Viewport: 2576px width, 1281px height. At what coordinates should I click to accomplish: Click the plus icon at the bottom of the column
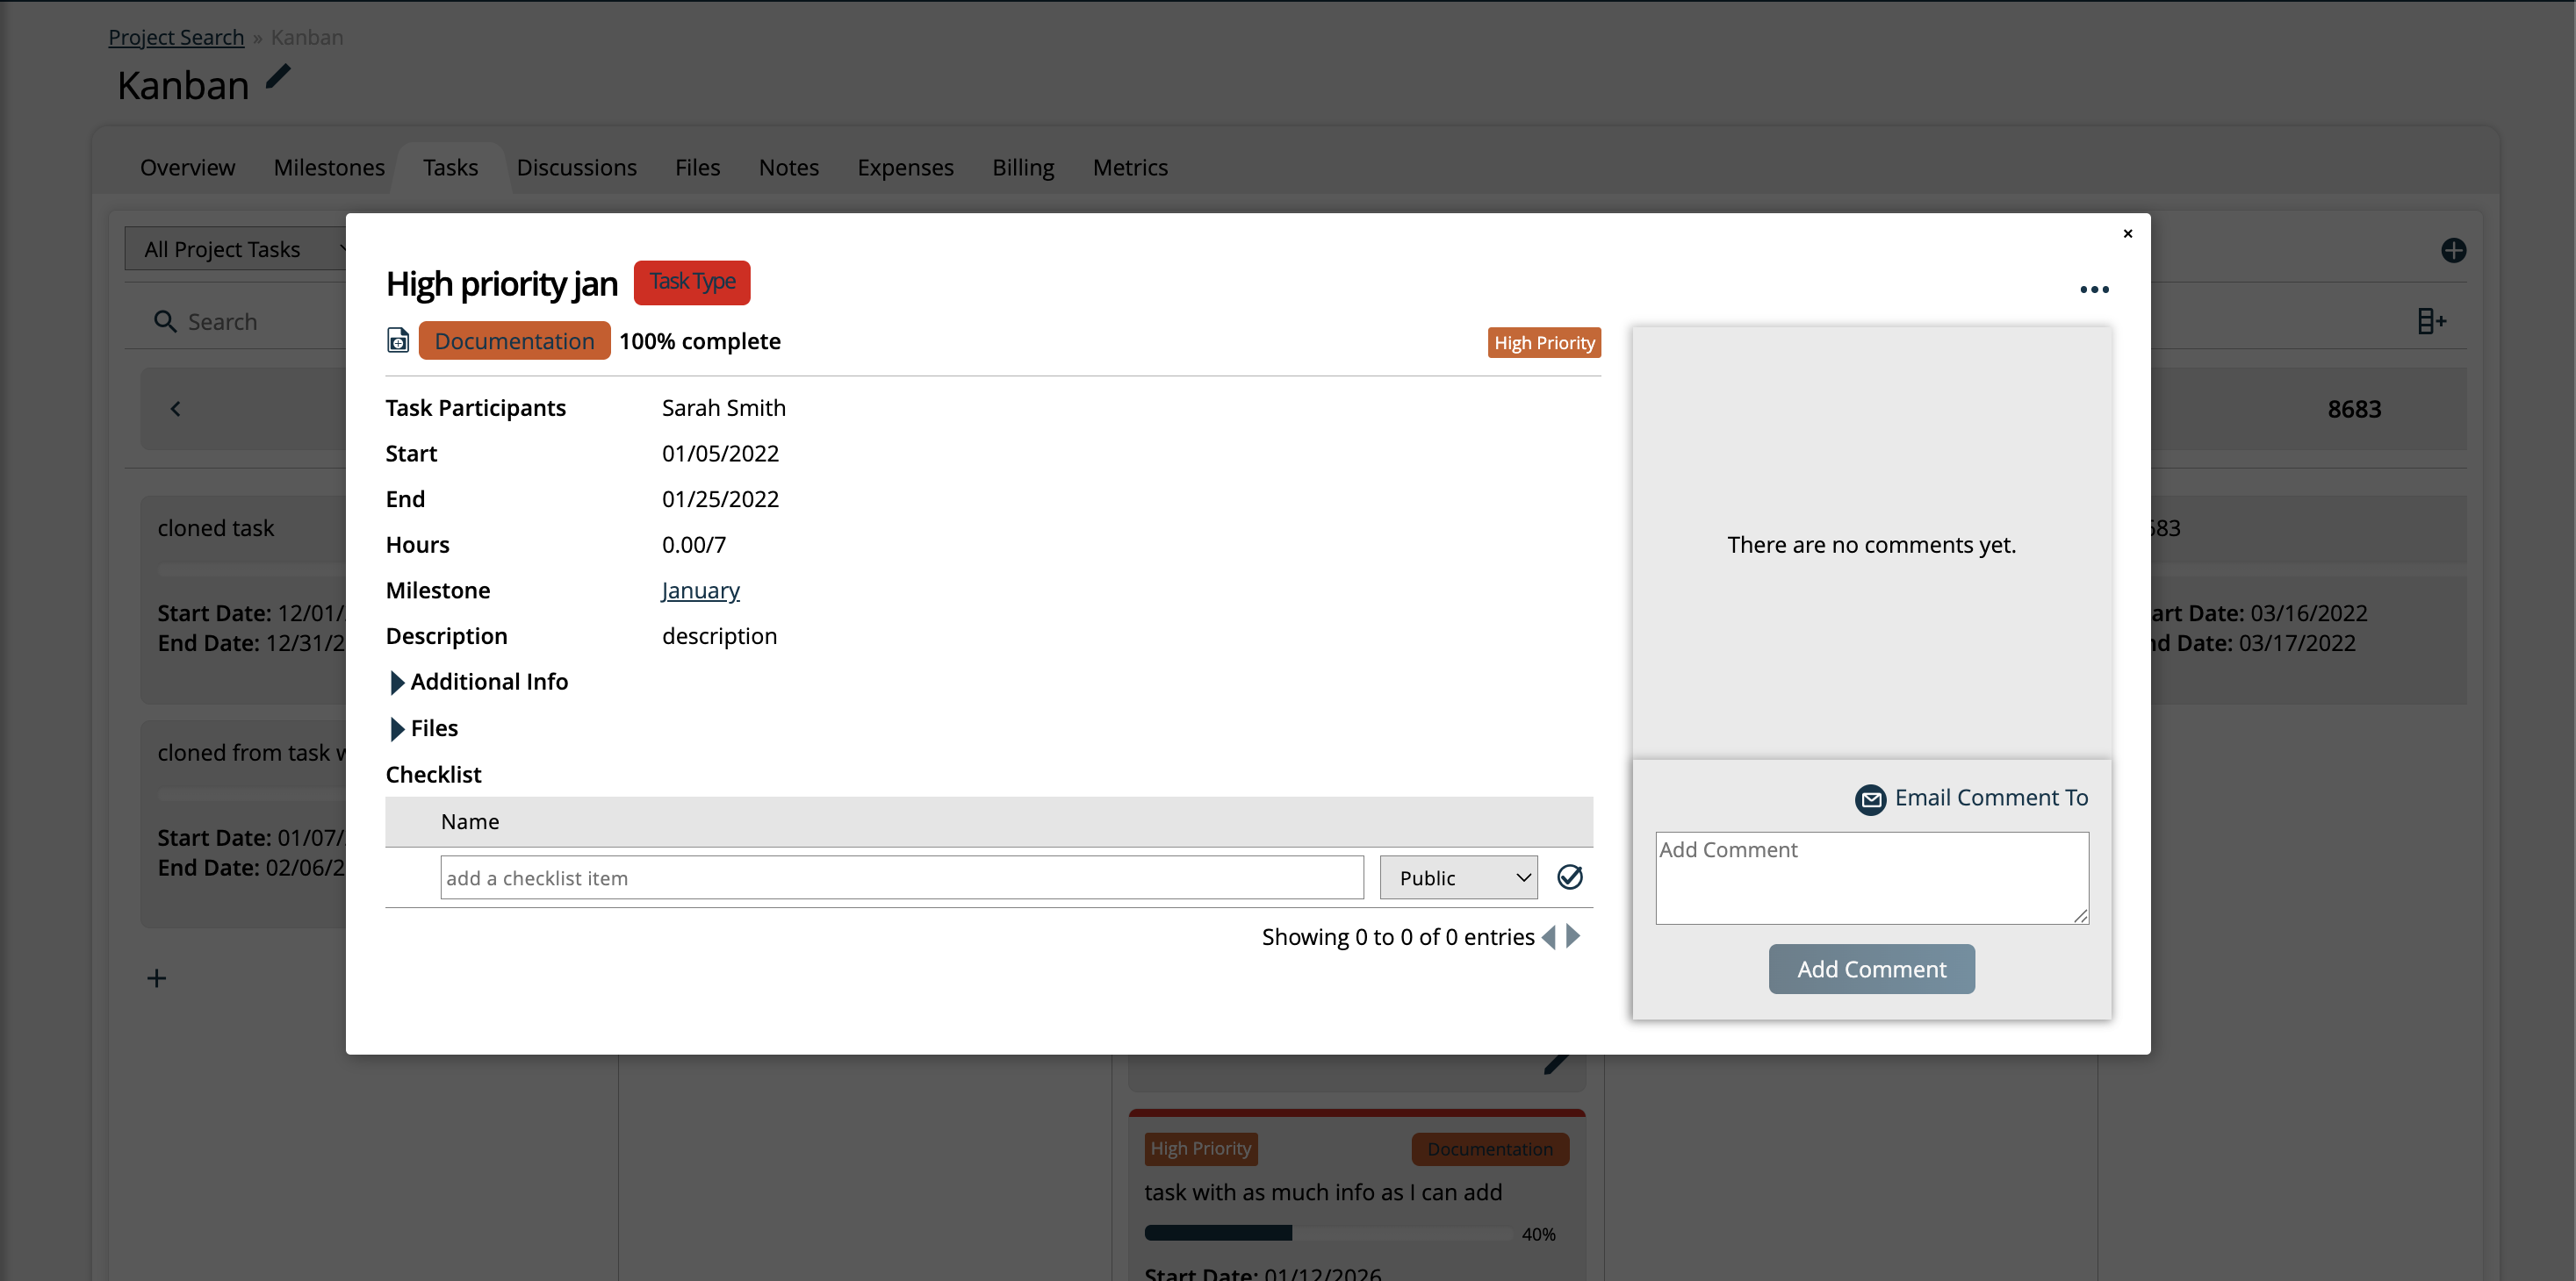(x=156, y=977)
